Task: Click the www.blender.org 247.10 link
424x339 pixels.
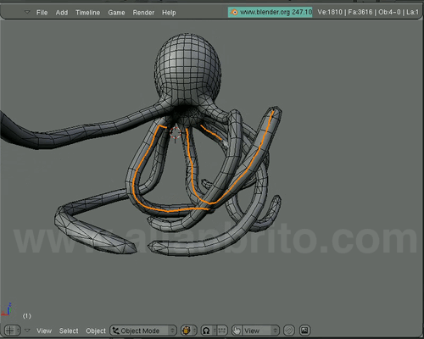Action: (276, 12)
